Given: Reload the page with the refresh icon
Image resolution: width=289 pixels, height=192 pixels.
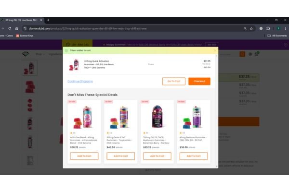Looking at the screenshot, I should (10, 28).
